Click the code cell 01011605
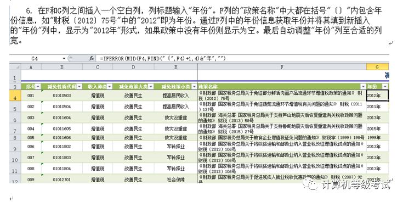 tap(61, 128)
